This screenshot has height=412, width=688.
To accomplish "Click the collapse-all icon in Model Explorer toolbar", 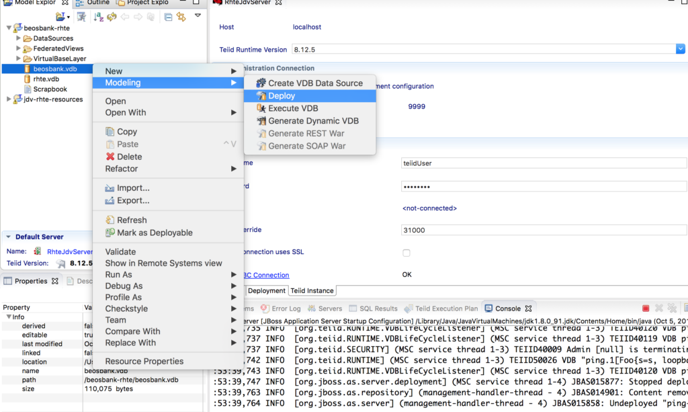I will pos(168,17).
